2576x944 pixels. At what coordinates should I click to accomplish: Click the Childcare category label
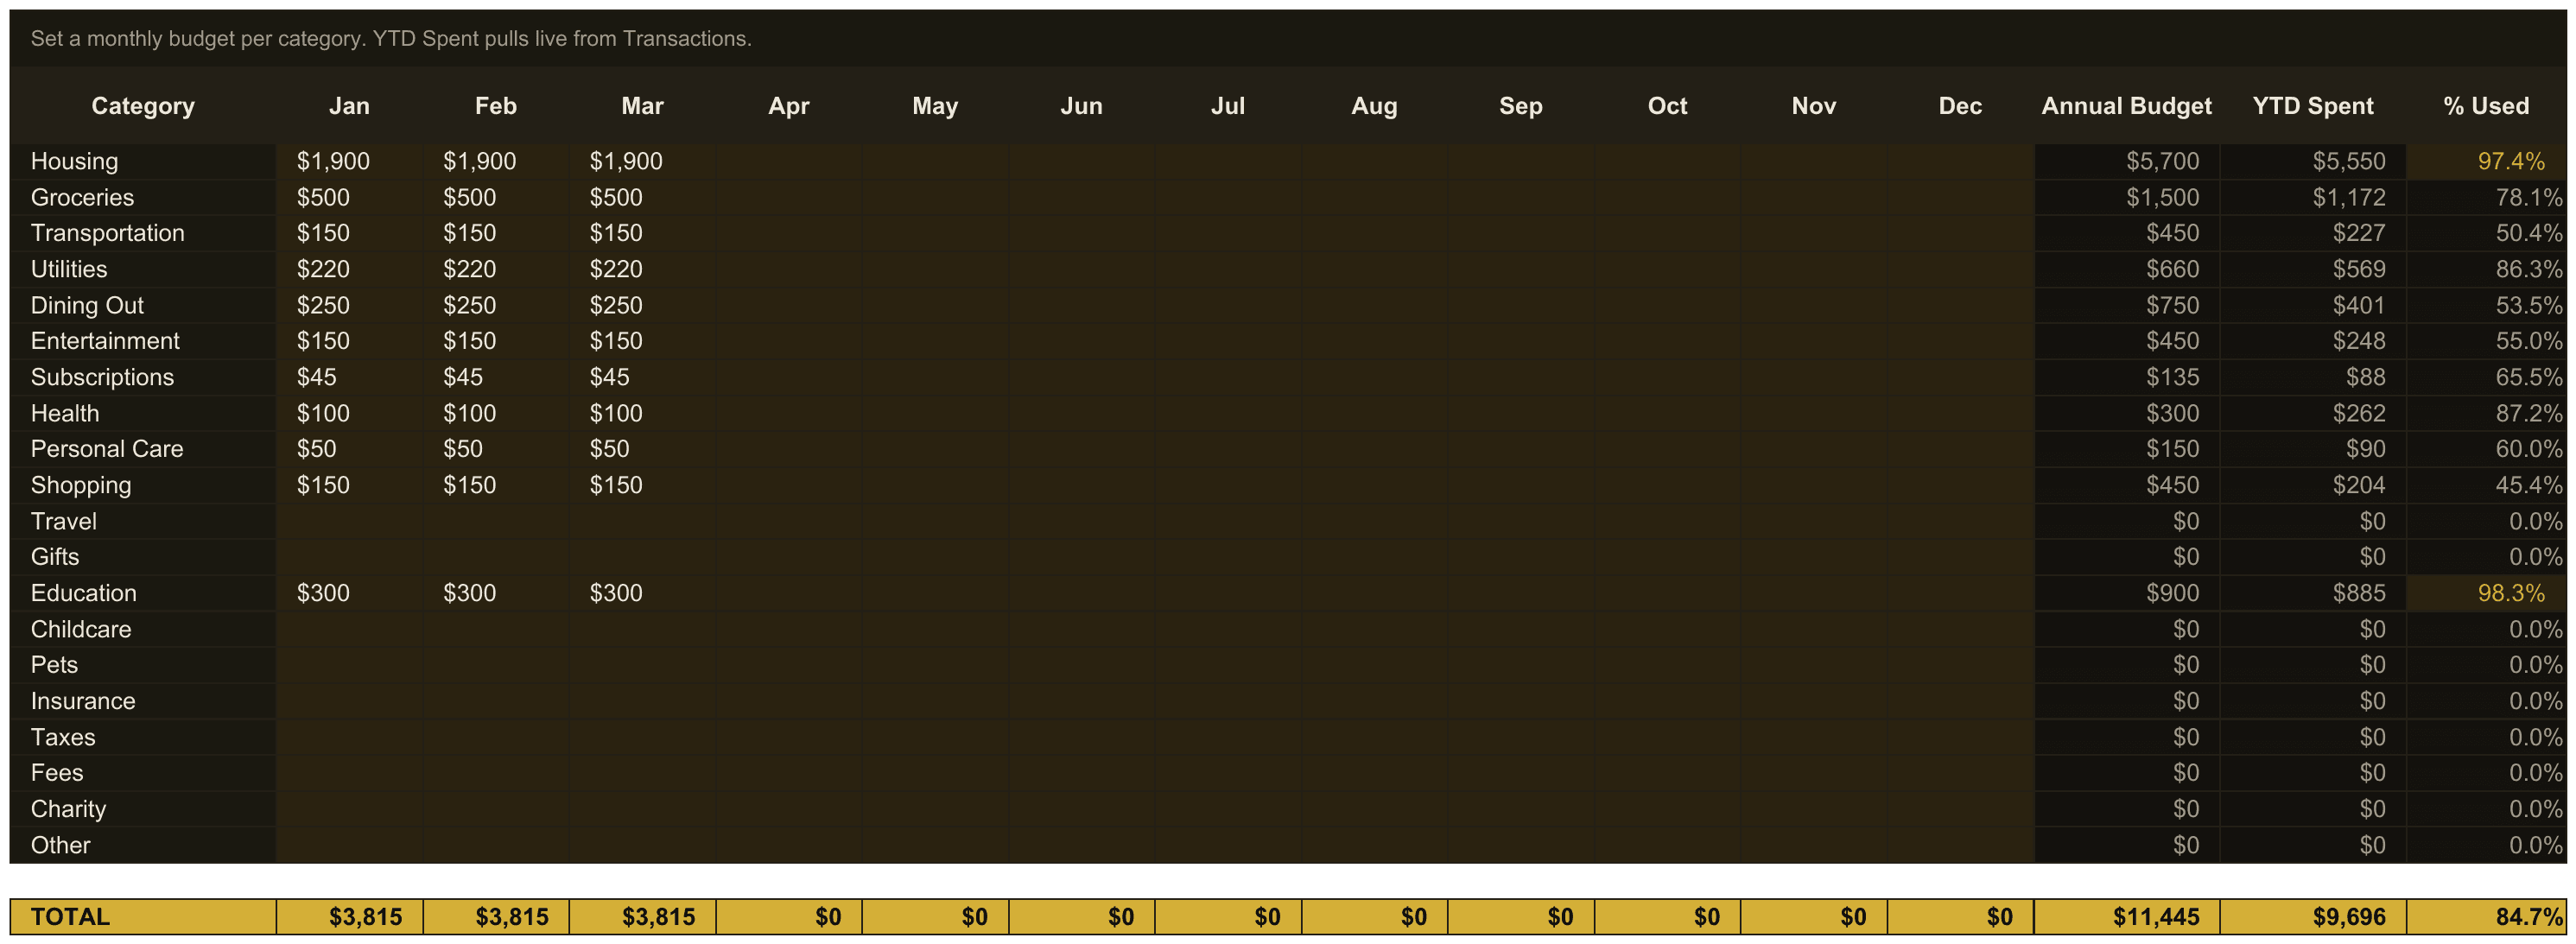(x=81, y=629)
